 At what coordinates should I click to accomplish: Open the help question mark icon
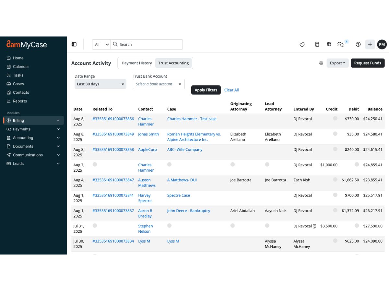pyautogui.click(x=358, y=44)
